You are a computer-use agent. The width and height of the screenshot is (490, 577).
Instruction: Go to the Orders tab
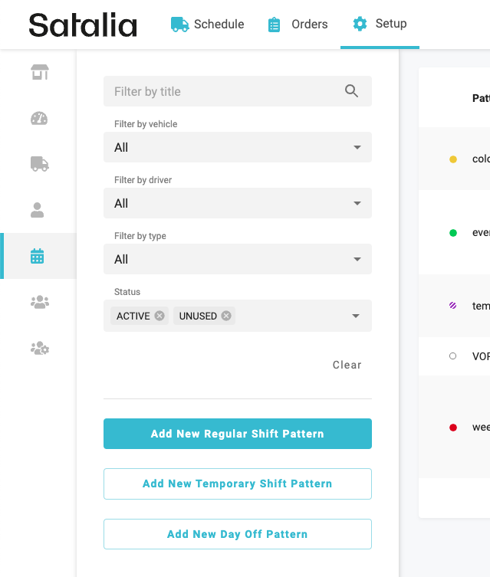point(297,25)
